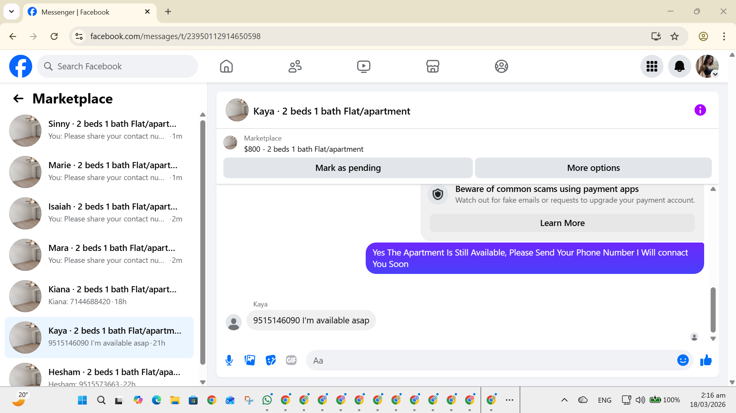
Task: Click the message input field Aa
Action: click(491, 361)
